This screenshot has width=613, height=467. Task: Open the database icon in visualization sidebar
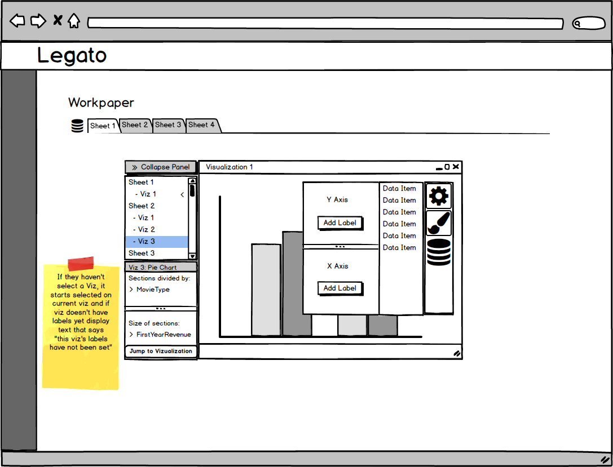point(439,252)
